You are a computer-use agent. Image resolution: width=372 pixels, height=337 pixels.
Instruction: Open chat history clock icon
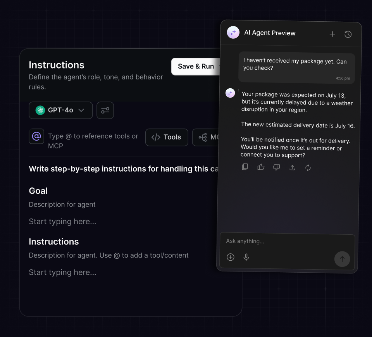point(348,34)
